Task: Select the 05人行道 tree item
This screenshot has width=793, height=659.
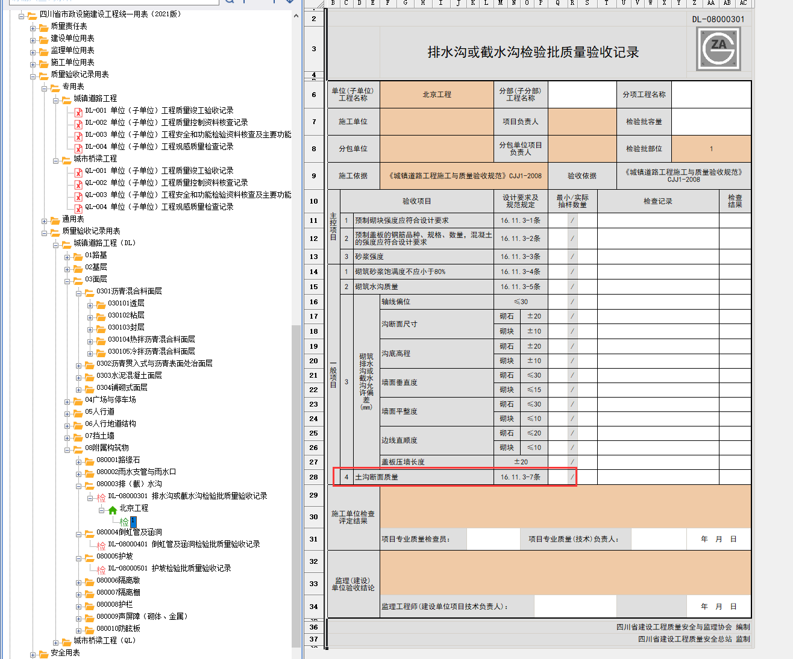Action: [x=99, y=412]
